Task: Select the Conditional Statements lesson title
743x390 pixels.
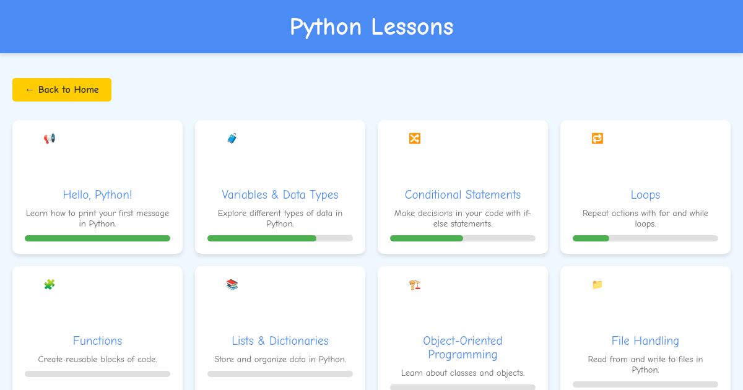Action: click(x=463, y=194)
